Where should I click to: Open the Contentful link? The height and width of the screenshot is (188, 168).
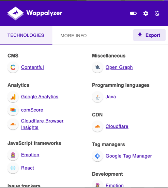coord(32,67)
